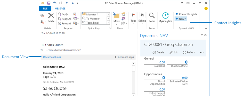Refresh the Dynamics NAV contact card
The image size is (243, 96).
point(189,52)
